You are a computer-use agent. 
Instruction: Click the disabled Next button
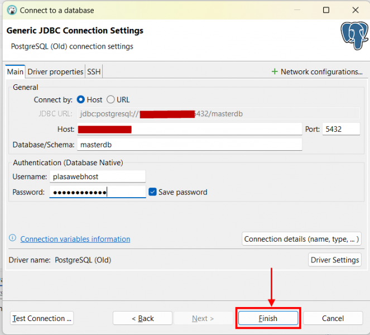[203, 318]
